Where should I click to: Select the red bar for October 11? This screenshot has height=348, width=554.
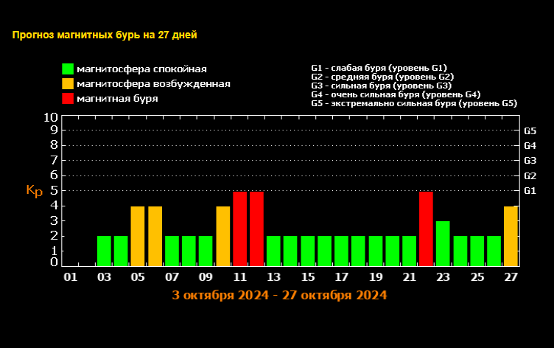(239, 229)
